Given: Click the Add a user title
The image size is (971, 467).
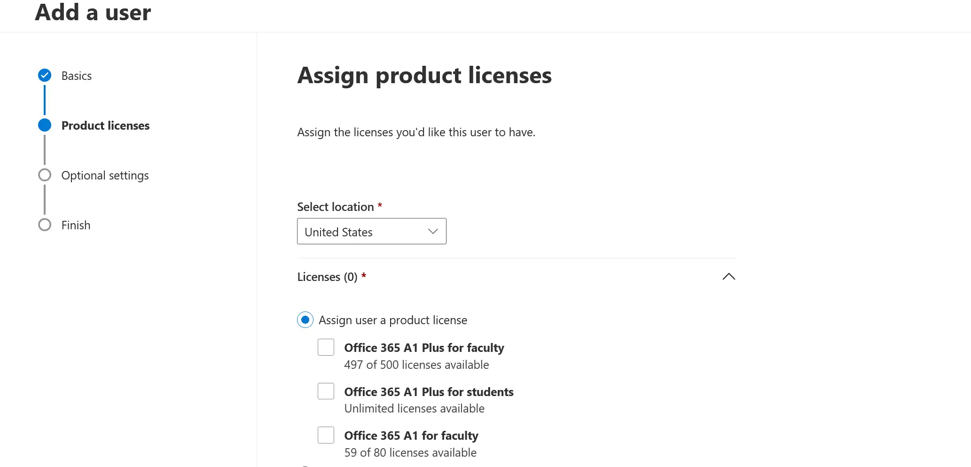Looking at the screenshot, I should (93, 12).
